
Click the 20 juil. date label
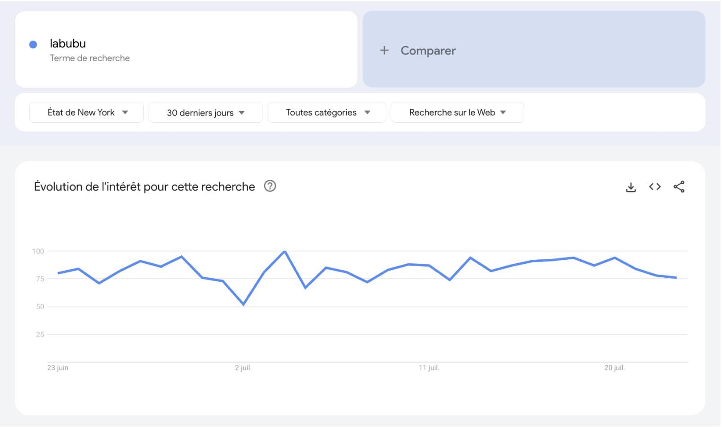pos(615,368)
